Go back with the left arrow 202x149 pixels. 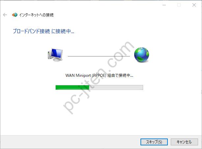tap(5, 15)
